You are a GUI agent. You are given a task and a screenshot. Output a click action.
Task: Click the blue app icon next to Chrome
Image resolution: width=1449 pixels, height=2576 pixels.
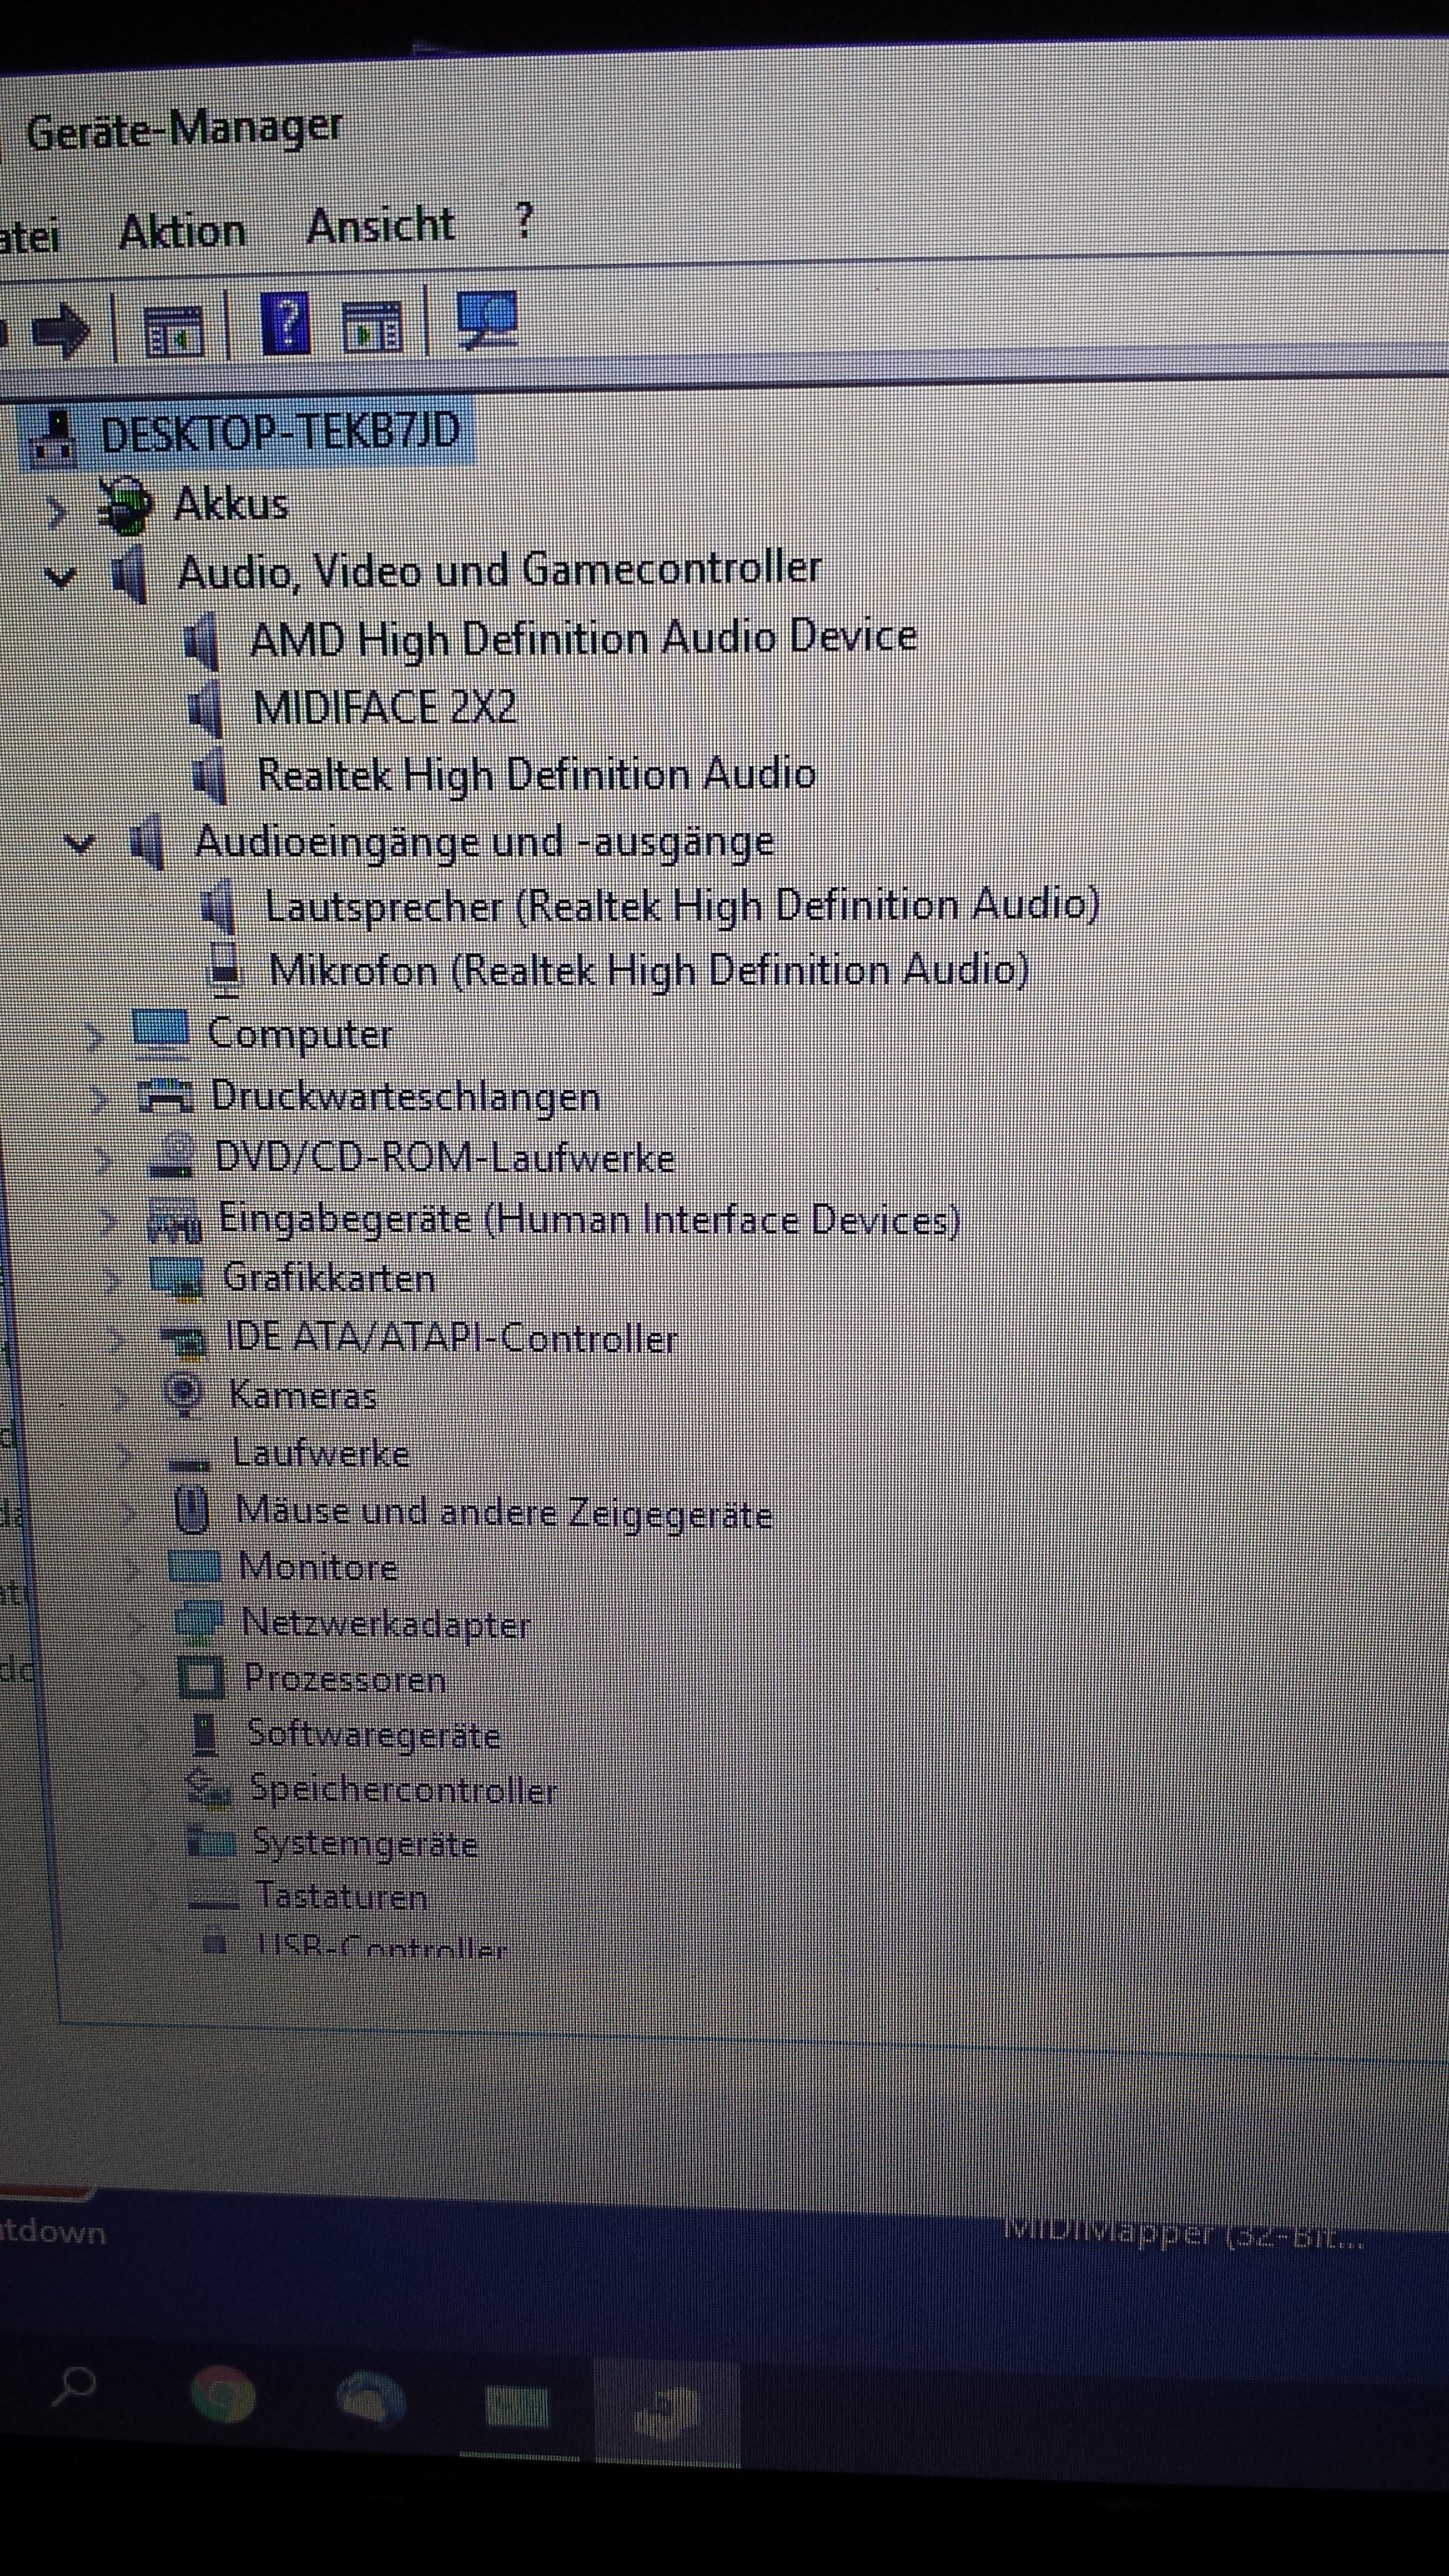click(370, 2399)
